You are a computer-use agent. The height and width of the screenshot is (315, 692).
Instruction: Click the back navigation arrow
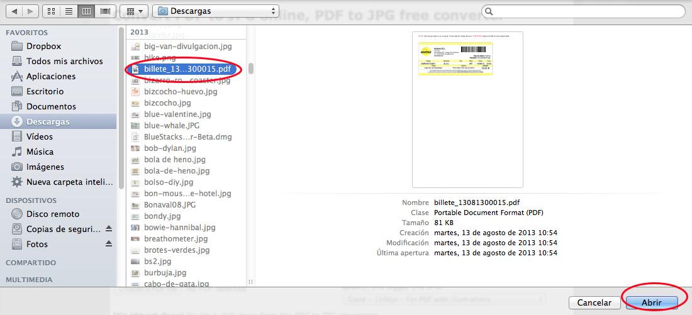pyautogui.click(x=14, y=11)
